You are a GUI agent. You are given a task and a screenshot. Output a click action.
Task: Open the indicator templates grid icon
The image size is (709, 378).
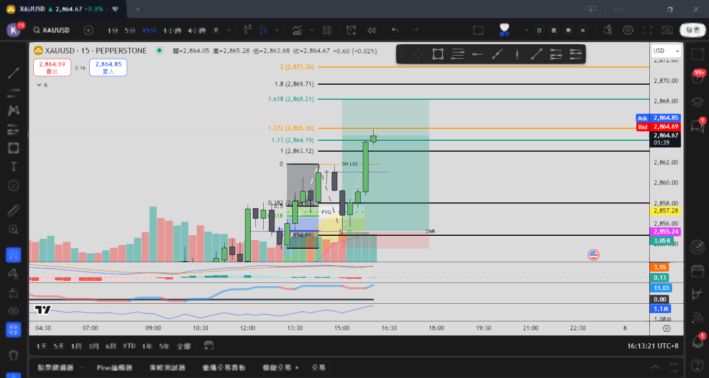point(327,30)
